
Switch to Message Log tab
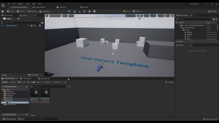(44, 79)
